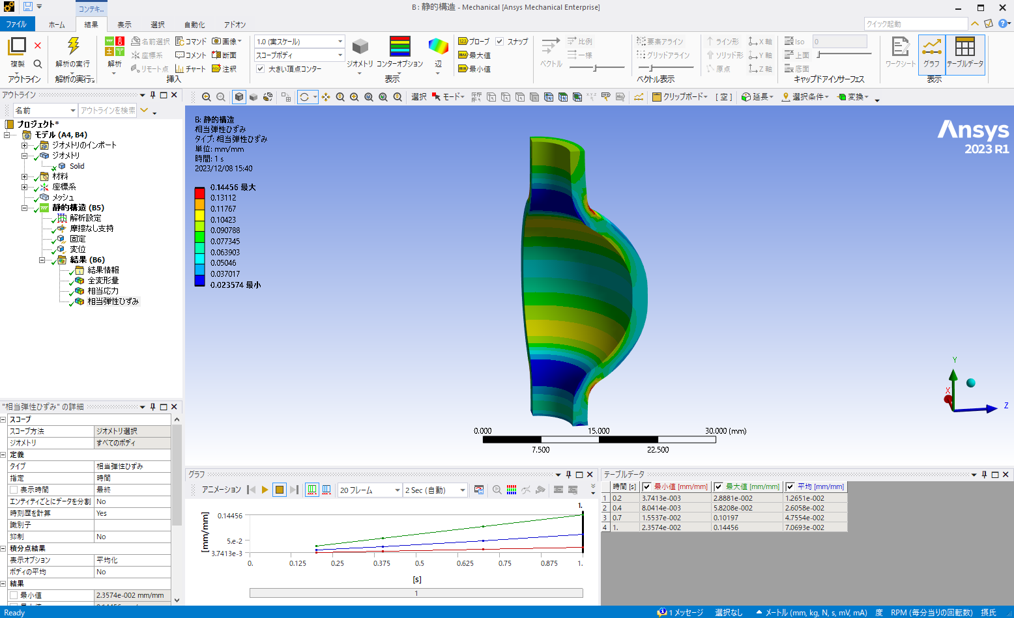Image resolution: width=1014 pixels, height=618 pixels.
Task: Switch to the ホーム ribbon tab
Action: coord(57,25)
